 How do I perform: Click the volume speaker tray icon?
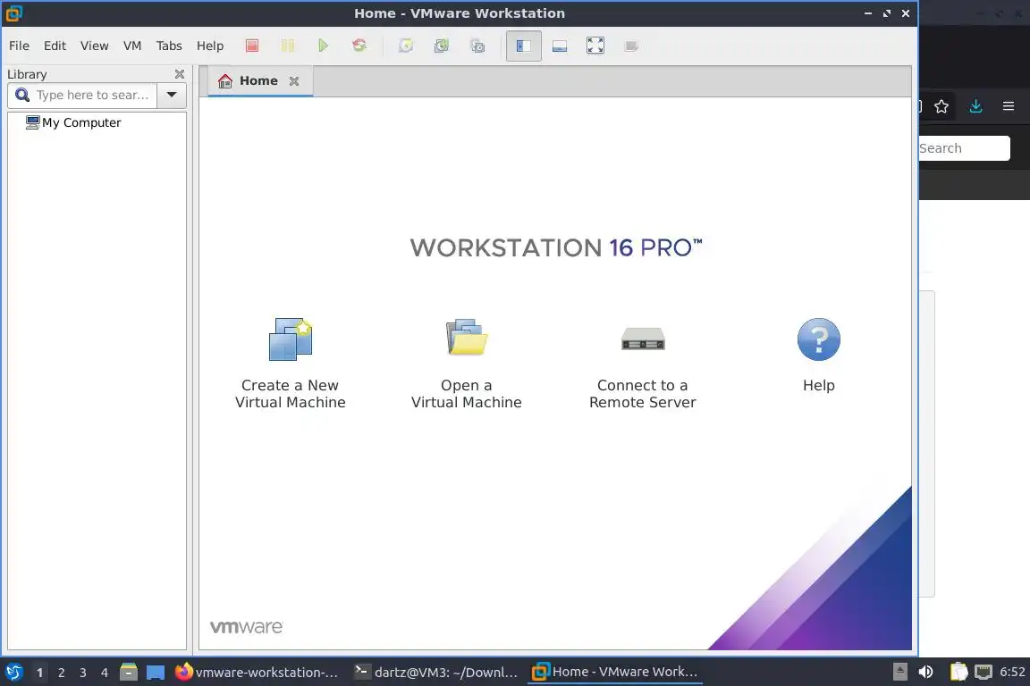coord(925,672)
